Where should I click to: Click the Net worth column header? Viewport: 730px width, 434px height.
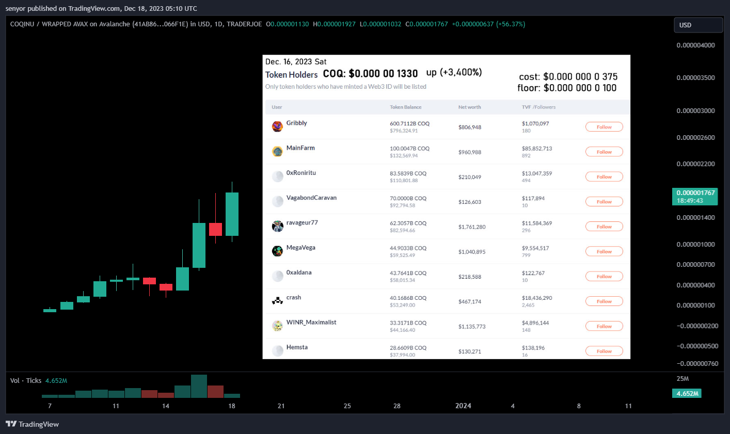(469, 107)
